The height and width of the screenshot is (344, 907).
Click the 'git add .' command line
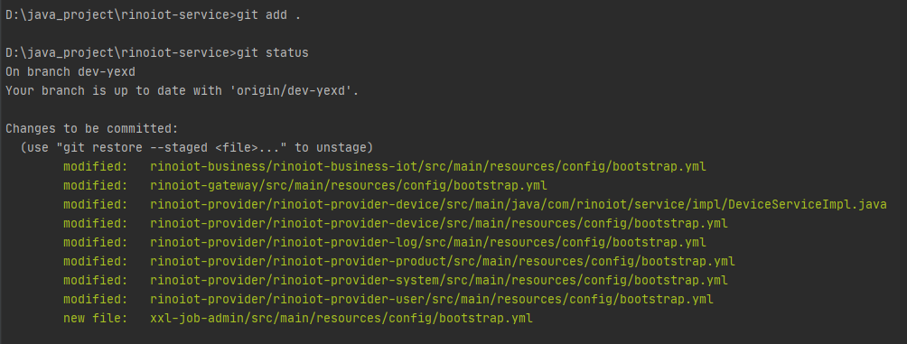tap(154, 15)
